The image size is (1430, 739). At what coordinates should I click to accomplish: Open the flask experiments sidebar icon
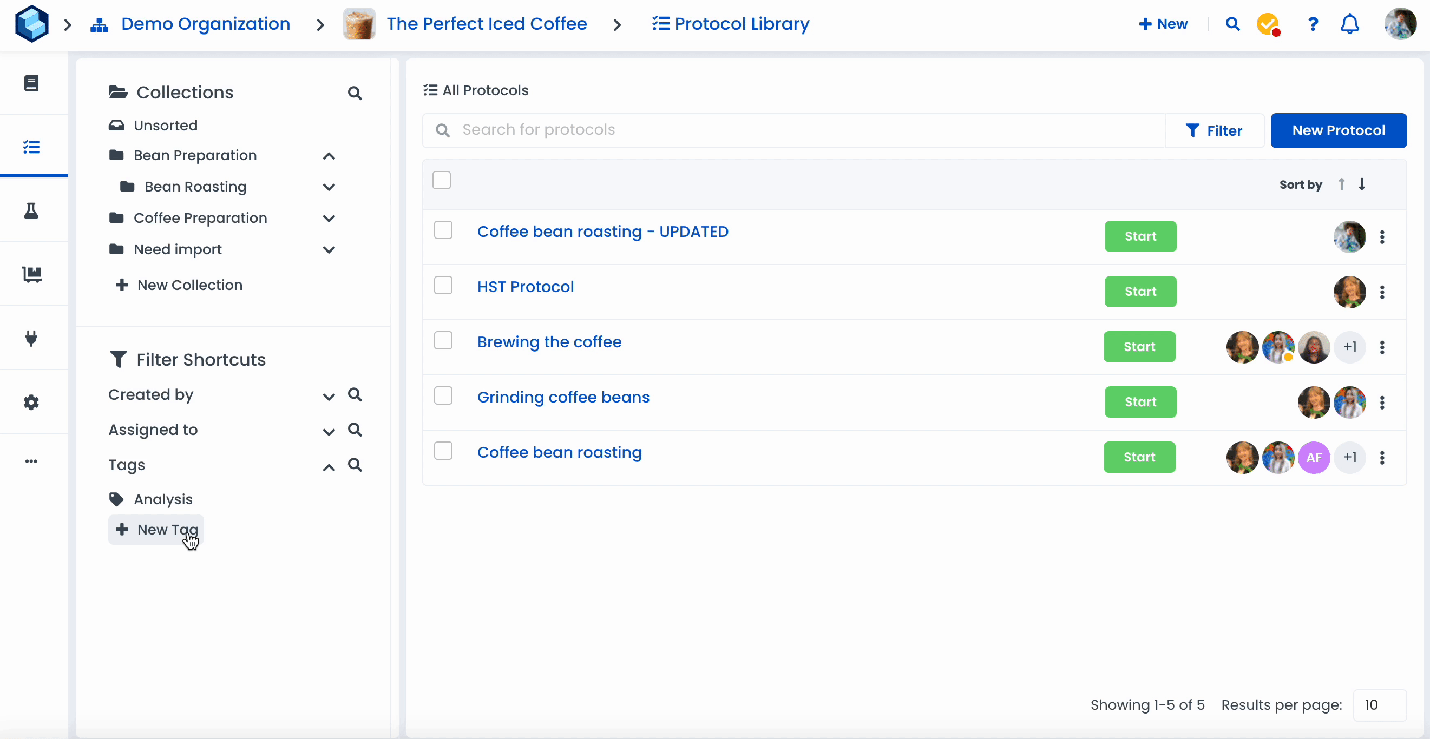(x=31, y=211)
